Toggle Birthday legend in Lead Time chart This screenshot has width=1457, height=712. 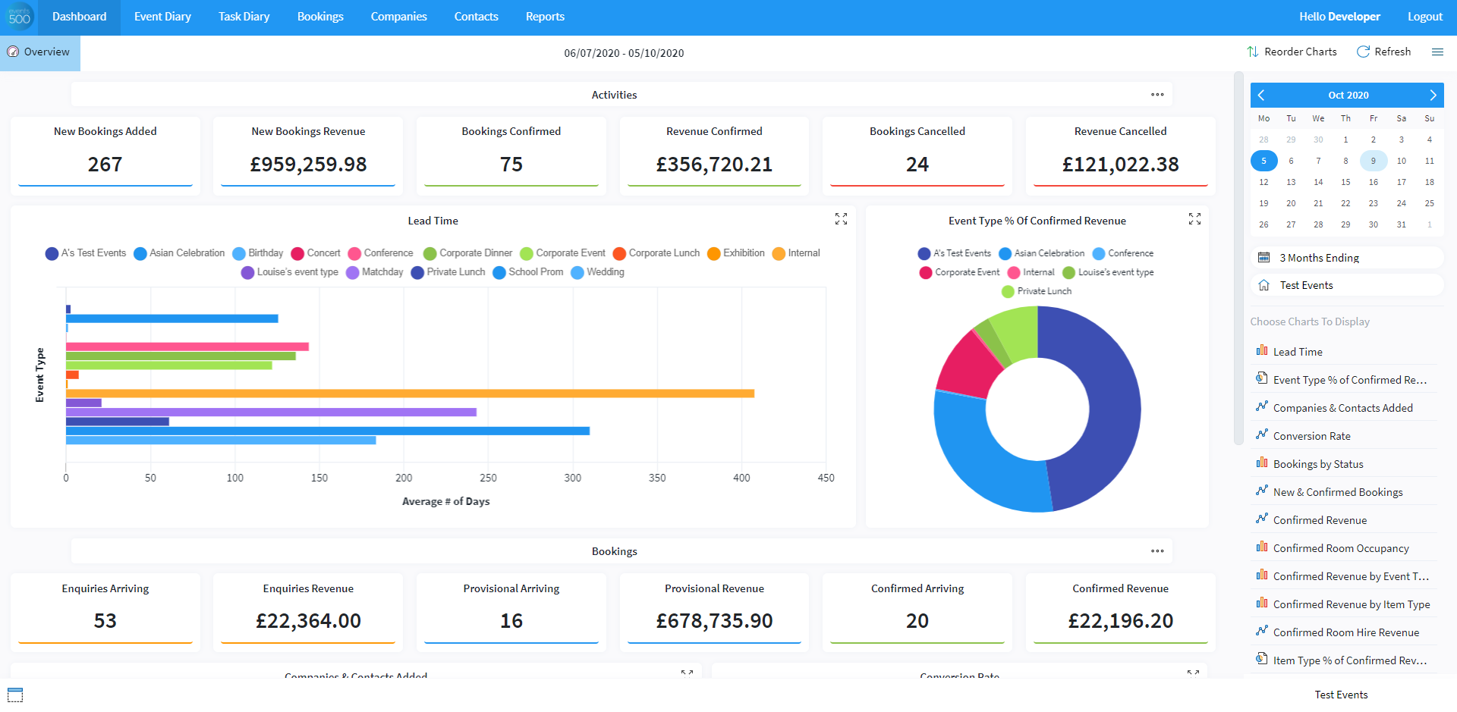click(258, 253)
